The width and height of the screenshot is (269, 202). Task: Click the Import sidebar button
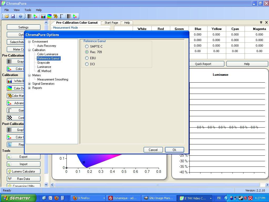coord(24,164)
